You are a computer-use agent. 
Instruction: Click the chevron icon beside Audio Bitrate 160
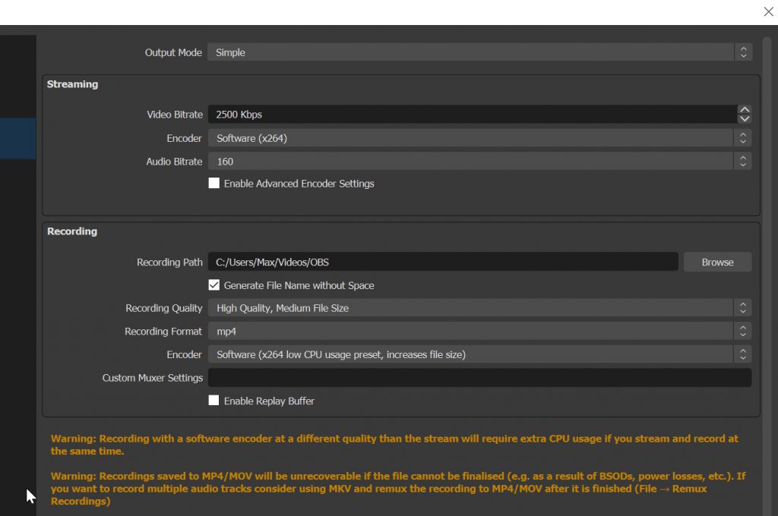point(744,162)
